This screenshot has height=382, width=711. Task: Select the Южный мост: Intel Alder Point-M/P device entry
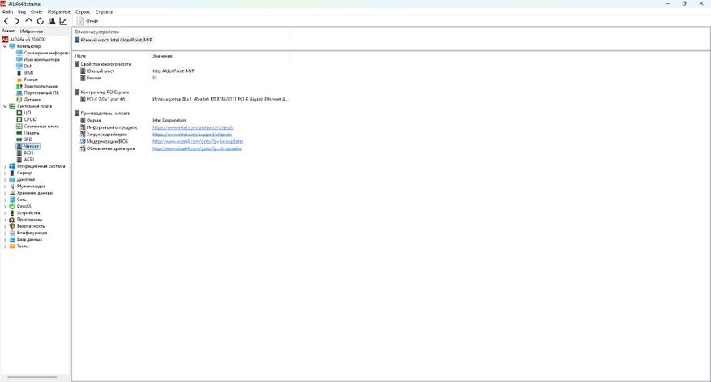pyautogui.click(x=114, y=40)
